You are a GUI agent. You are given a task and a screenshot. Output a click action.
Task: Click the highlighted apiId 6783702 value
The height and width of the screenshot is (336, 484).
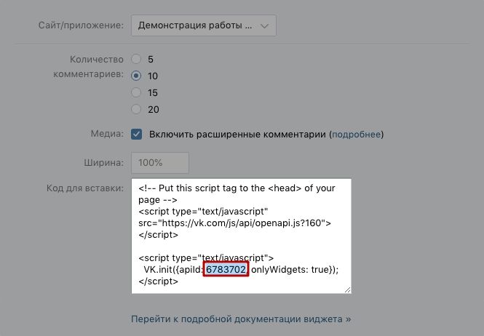pyautogui.click(x=226, y=269)
